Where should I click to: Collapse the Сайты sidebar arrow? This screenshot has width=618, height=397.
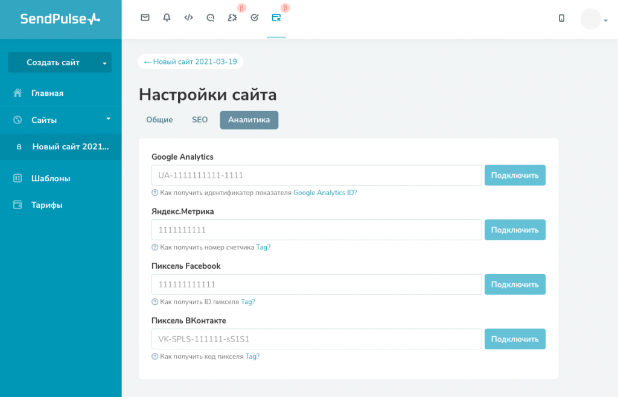pos(109,119)
